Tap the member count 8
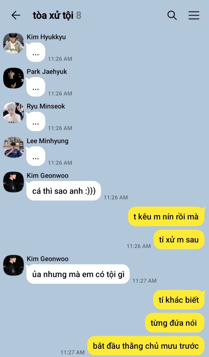The image size is (209, 357). pyautogui.click(x=79, y=15)
